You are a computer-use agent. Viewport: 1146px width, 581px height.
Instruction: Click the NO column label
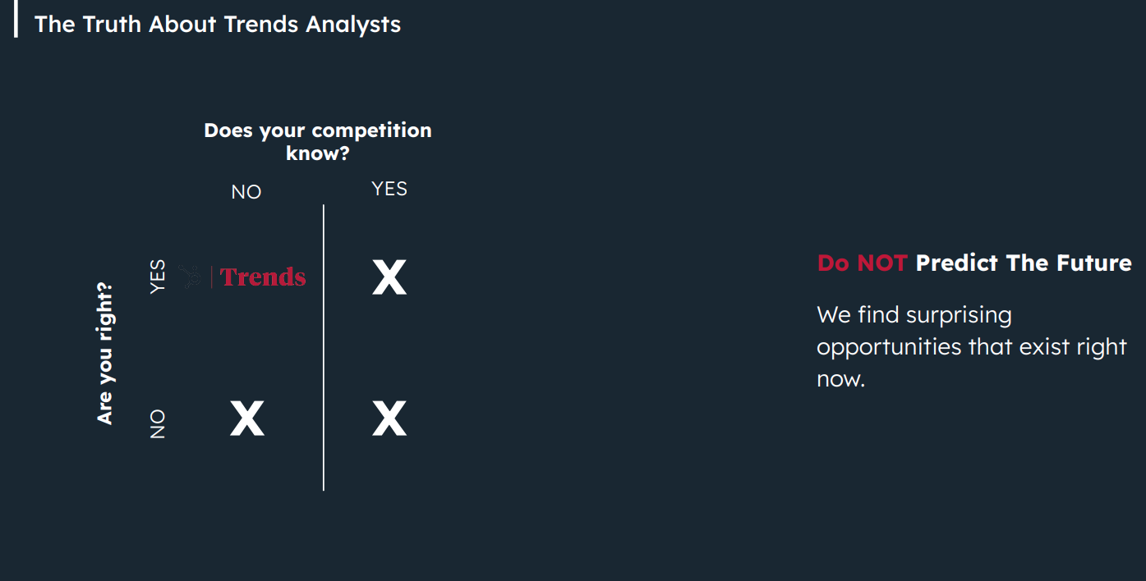click(246, 192)
